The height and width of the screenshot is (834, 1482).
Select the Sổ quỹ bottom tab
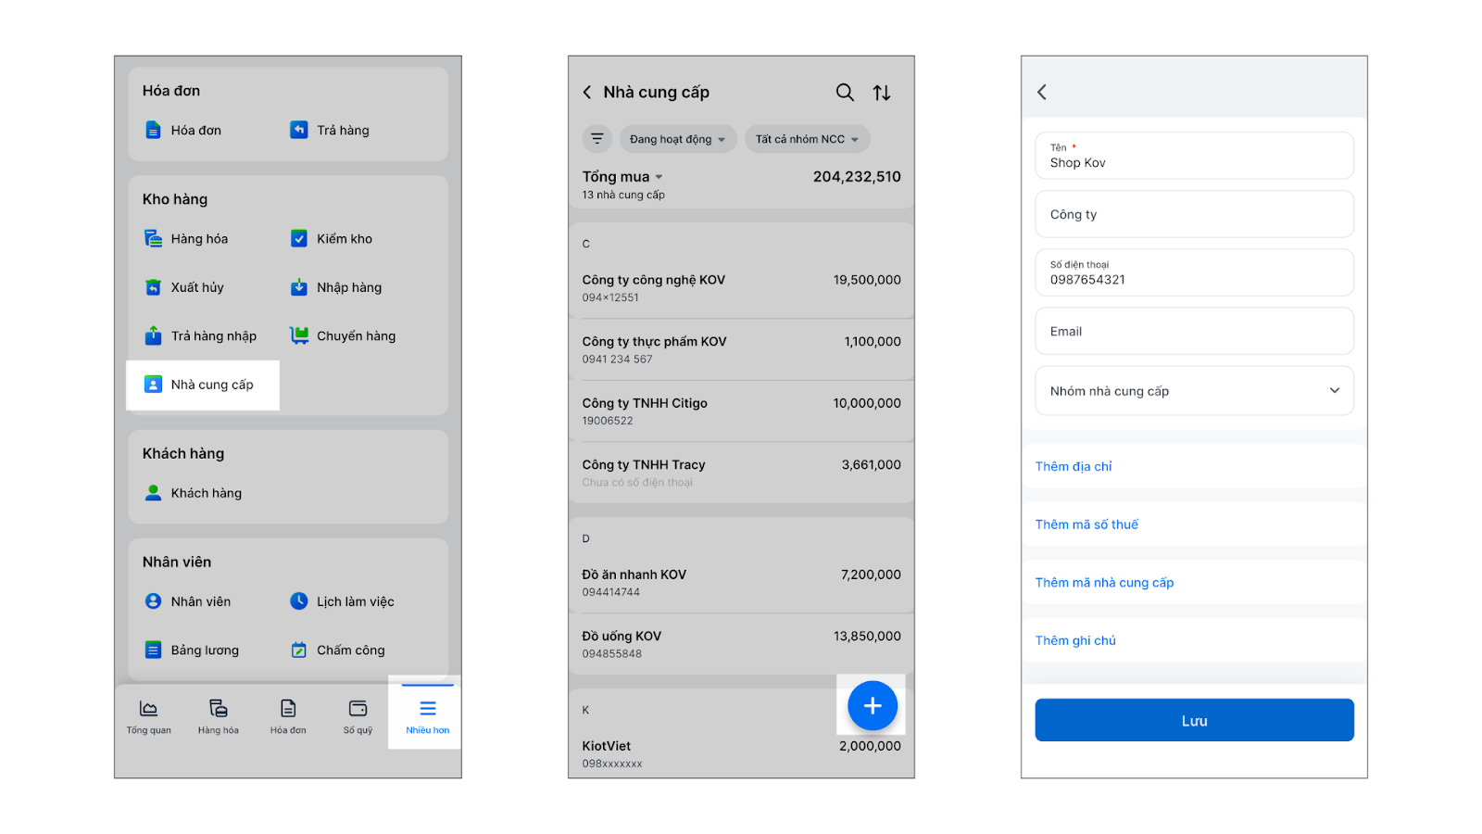pyautogui.click(x=358, y=716)
